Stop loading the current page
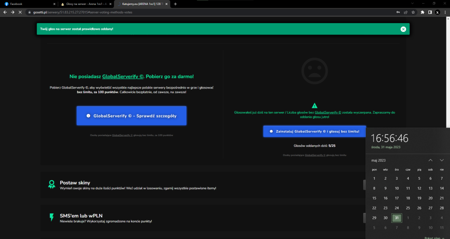 (x=20, y=12)
